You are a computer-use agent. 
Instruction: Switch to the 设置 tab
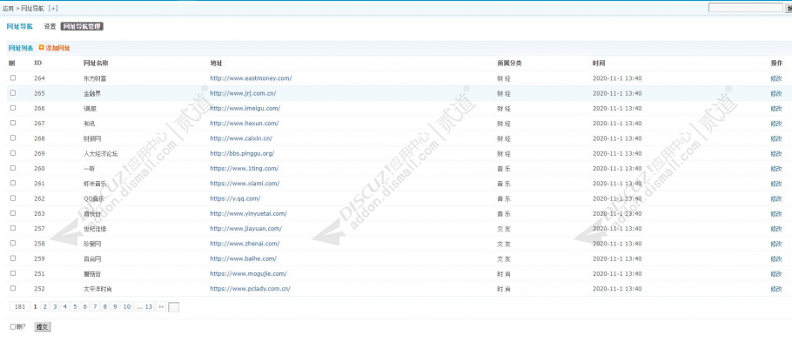coord(50,26)
